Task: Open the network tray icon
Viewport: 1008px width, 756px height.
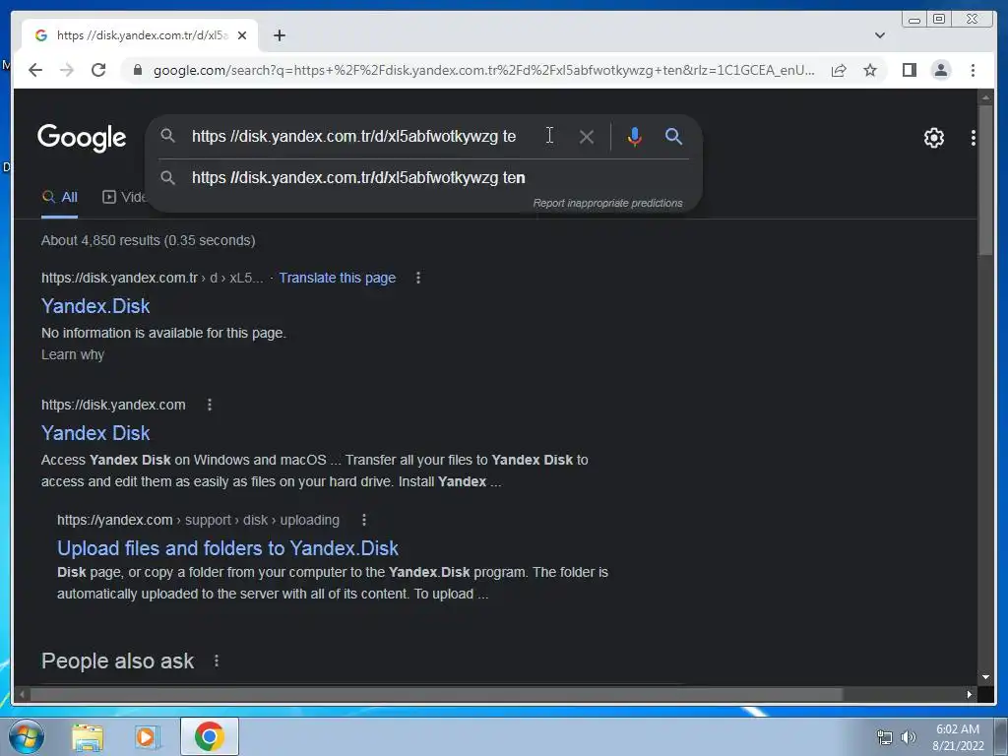Action: pos(885,737)
